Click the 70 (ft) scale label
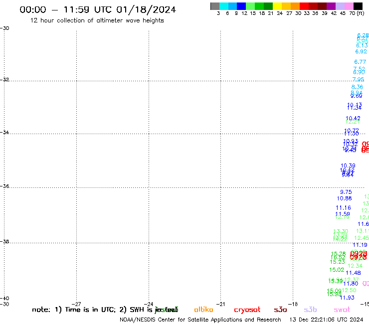Screen dimensions: 369x324 point(357,13)
